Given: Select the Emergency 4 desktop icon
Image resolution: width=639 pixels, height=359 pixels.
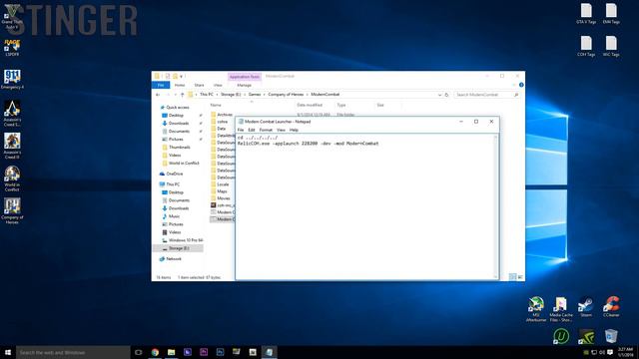Looking at the screenshot, I should click(x=12, y=79).
